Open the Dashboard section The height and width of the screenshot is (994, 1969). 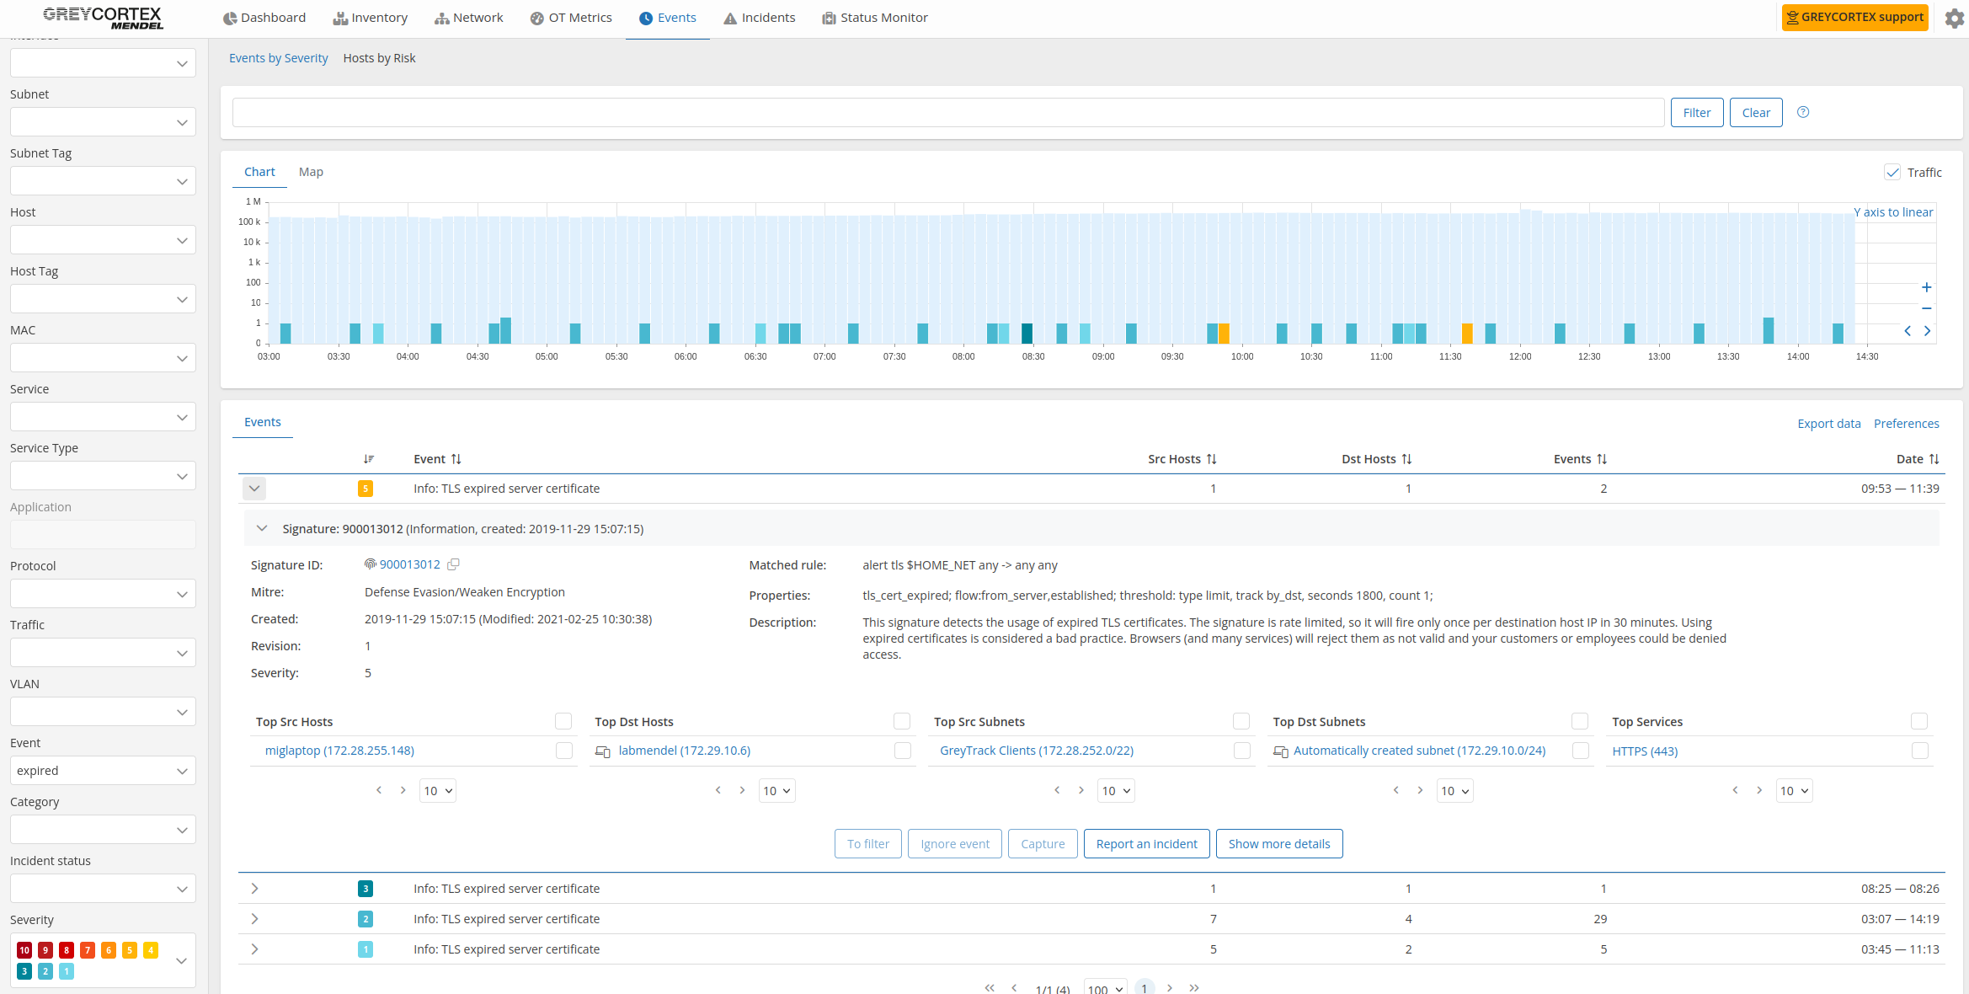point(264,17)
